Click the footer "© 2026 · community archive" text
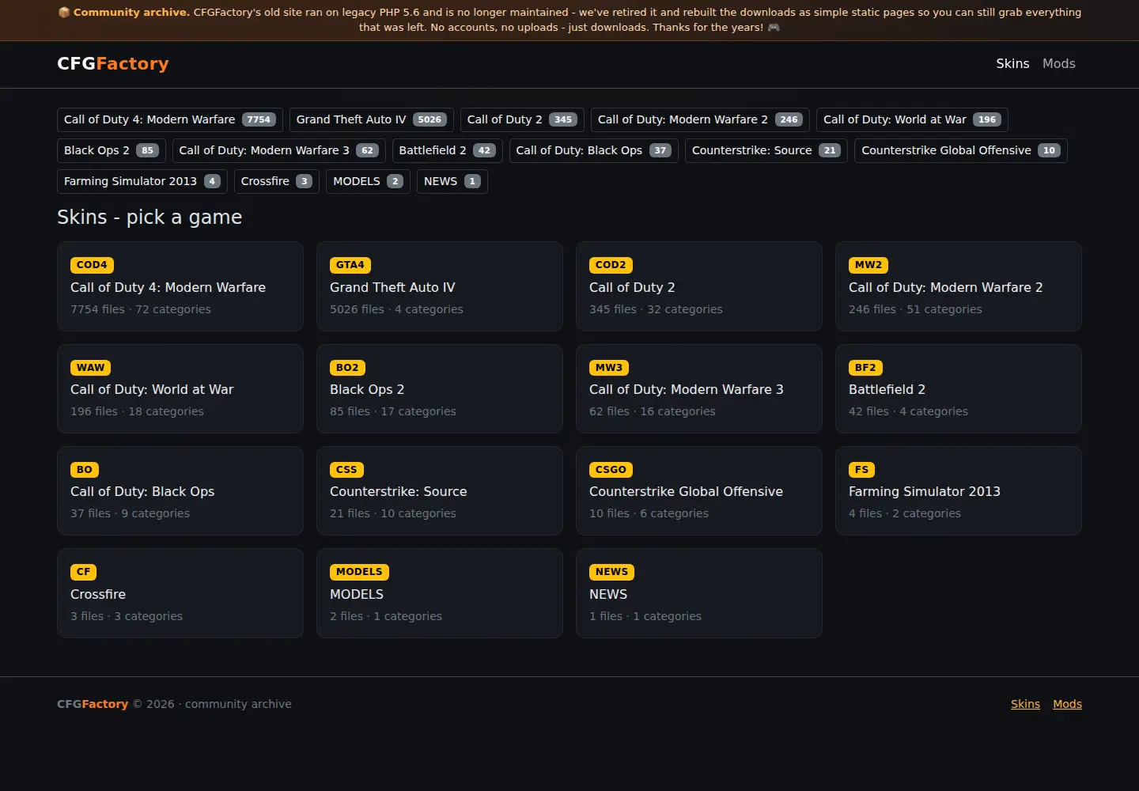1139x791 pixels. click(x=212, y=704)
